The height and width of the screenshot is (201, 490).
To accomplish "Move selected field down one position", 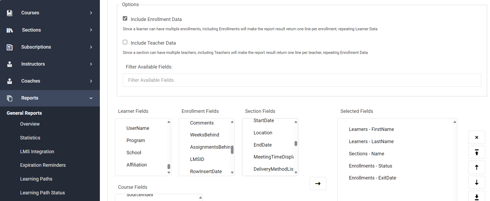I will (477, 182).
